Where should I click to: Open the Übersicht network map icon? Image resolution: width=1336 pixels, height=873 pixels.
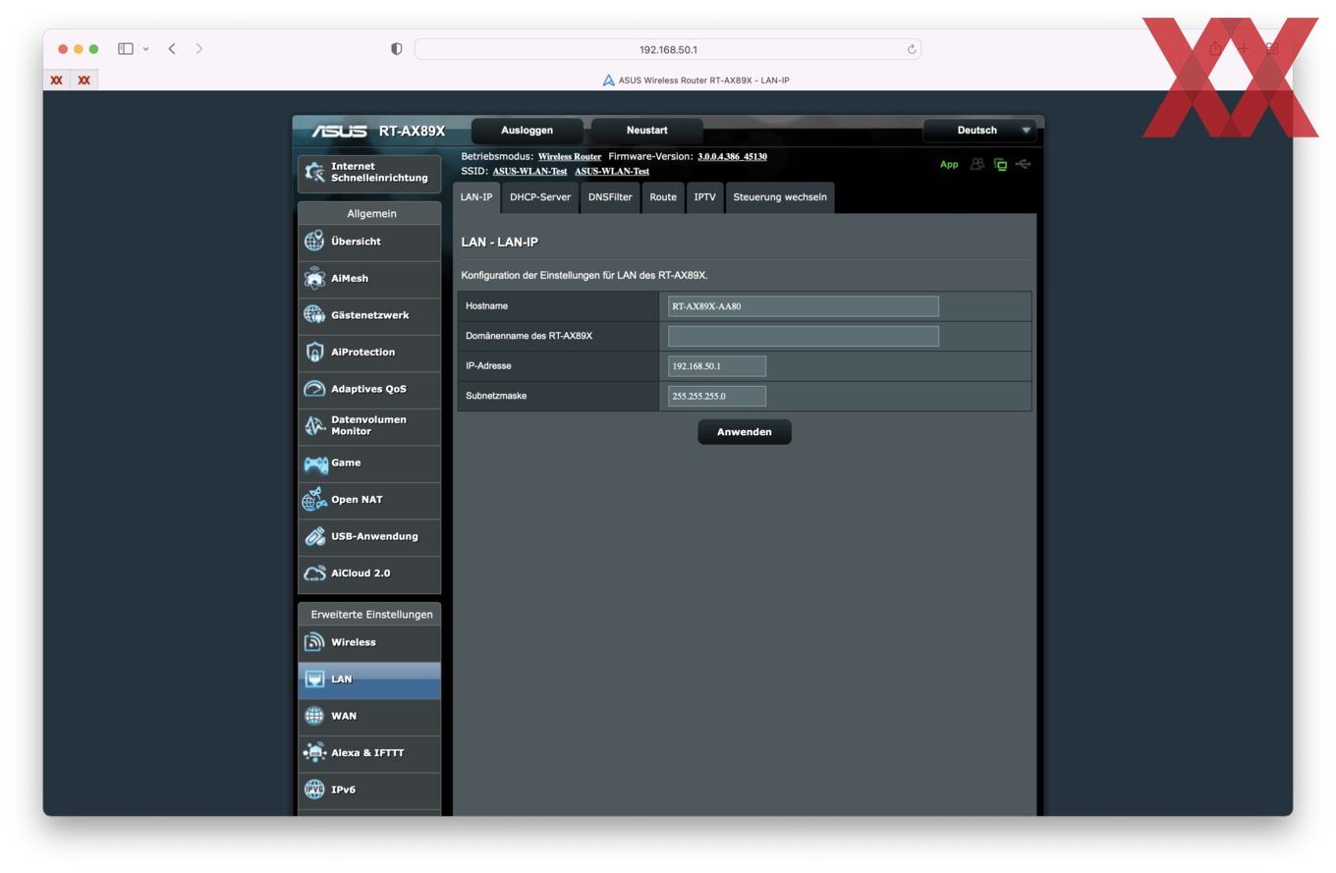[x=314, y=241]
